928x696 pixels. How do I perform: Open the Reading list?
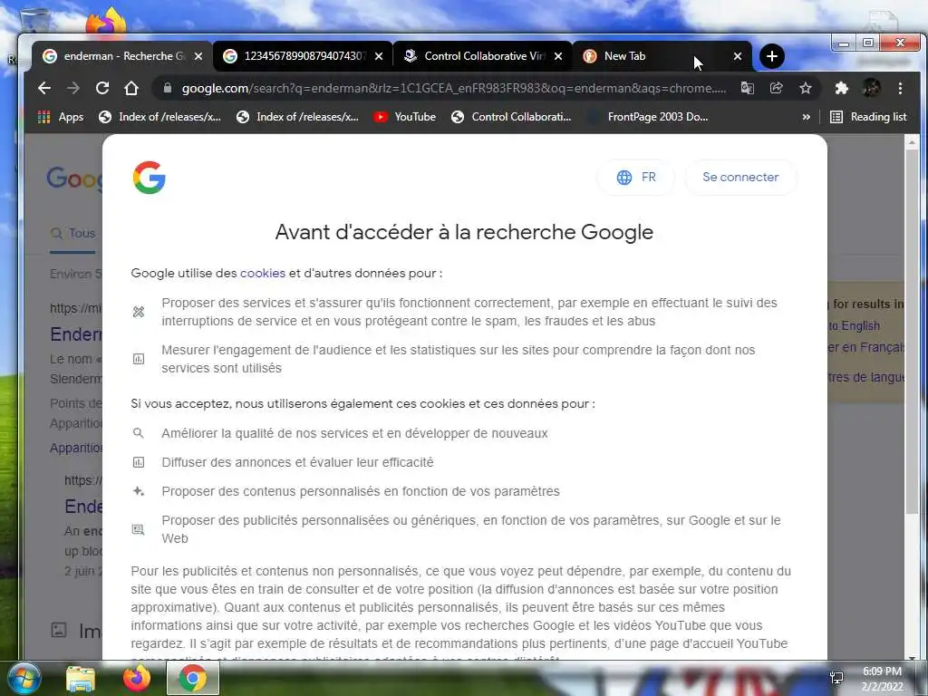coord(868,117)
